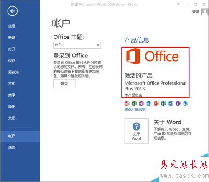Click the Outlook app icon

pos(149,103)
